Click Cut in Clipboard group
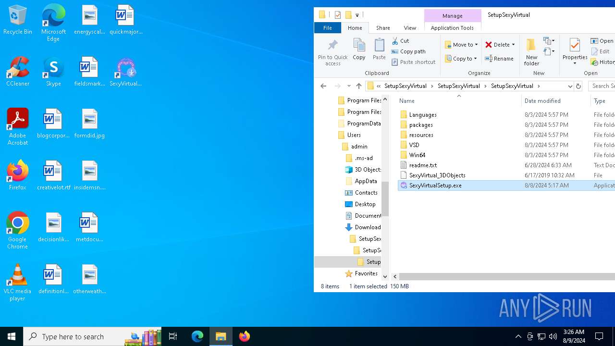Viewport: 615px width, 346px height. point(401,41)
